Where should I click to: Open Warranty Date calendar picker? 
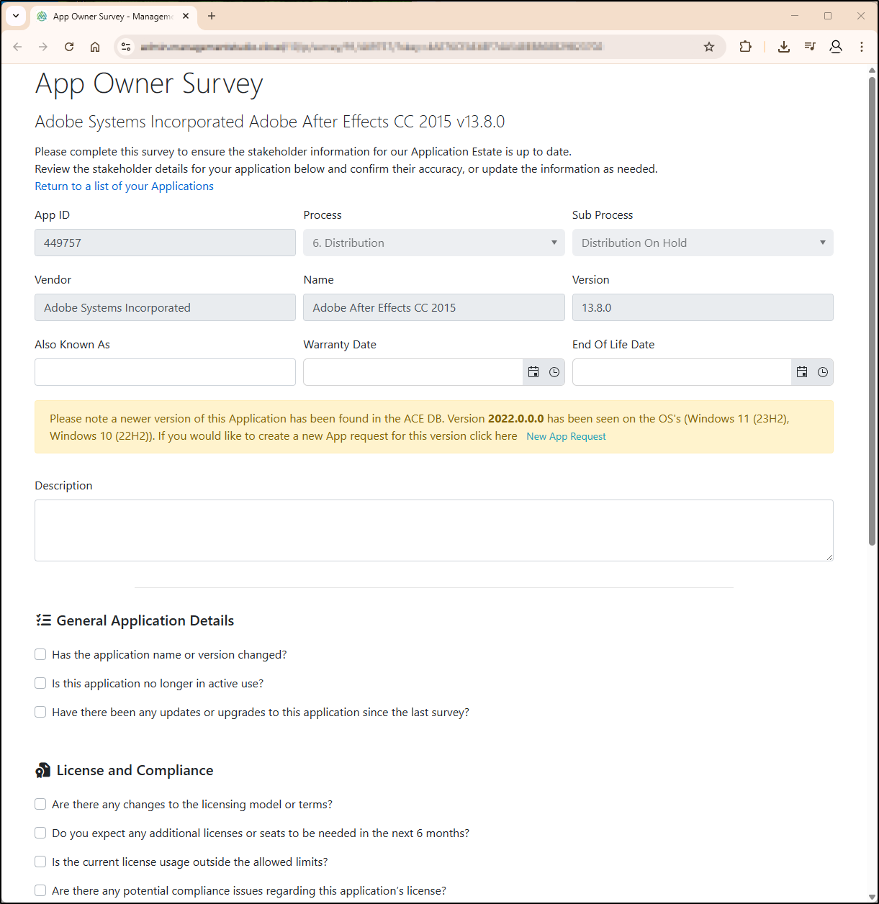click(x=533, y=372)
